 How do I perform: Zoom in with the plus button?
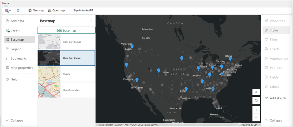(256, 110)
